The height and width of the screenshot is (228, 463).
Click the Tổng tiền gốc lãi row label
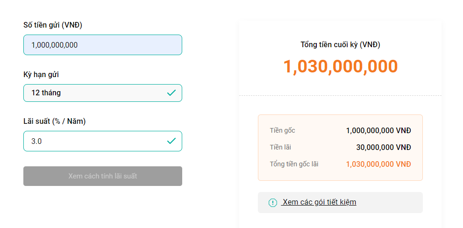pos(294,164)
